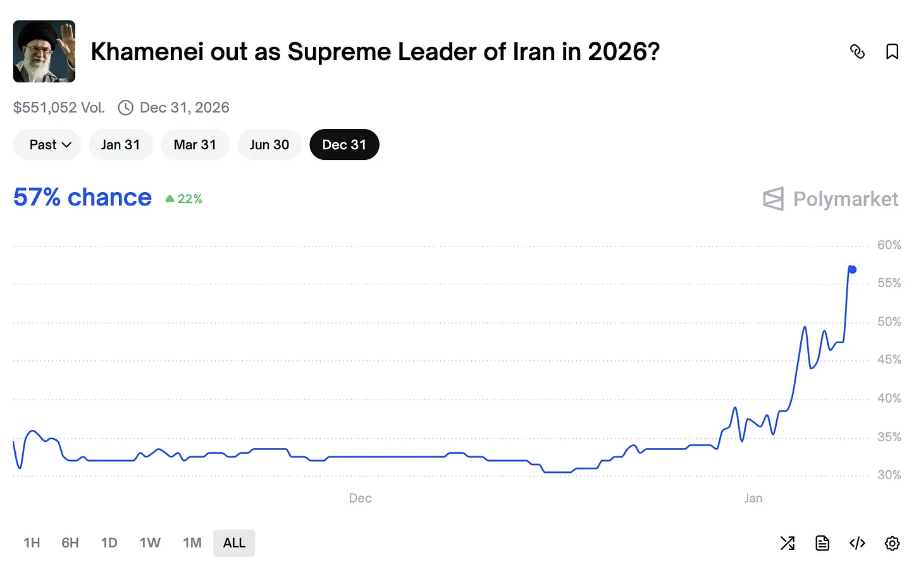Click the Polymarket logo
This screenshot has height=579, width=921.
[x=831, y=199]
